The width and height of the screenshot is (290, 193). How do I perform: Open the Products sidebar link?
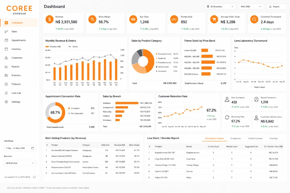tap(16, 84)
